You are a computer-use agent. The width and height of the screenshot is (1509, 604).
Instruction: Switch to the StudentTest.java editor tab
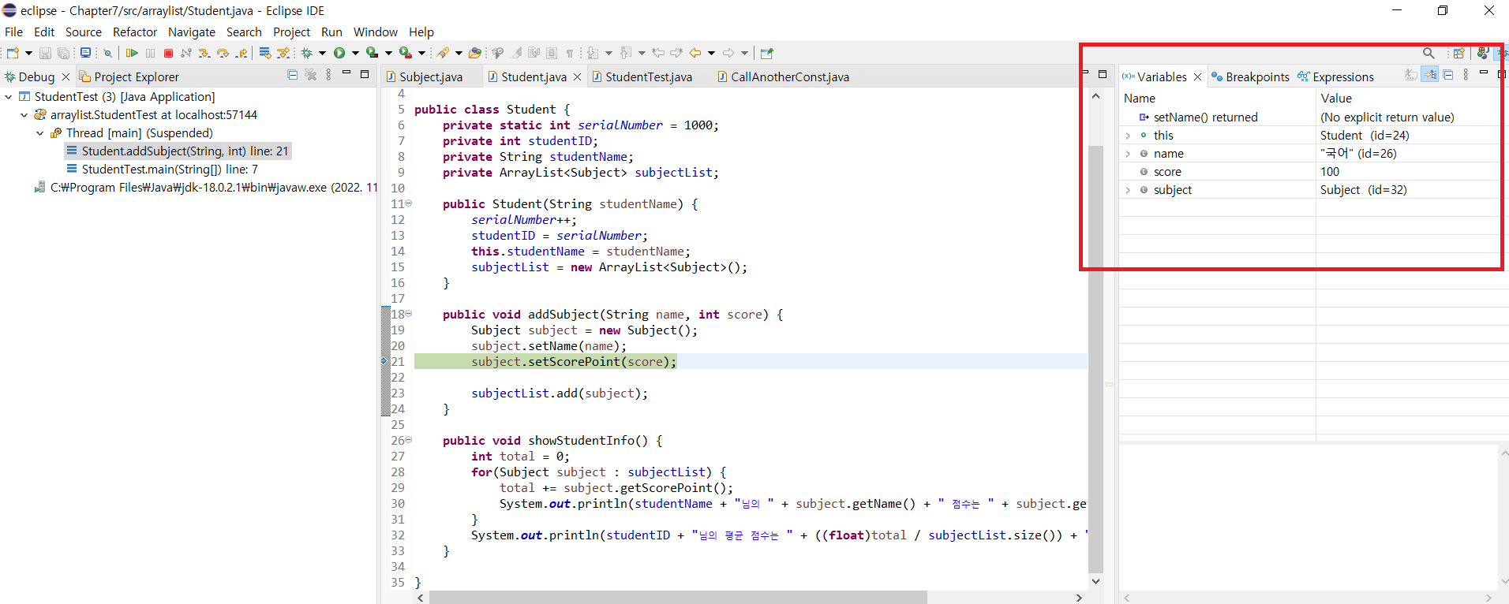coord(649,77)
